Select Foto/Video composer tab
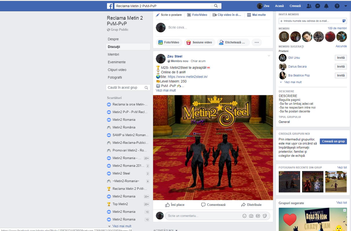 pyautogui.click(x=197, y=15)
